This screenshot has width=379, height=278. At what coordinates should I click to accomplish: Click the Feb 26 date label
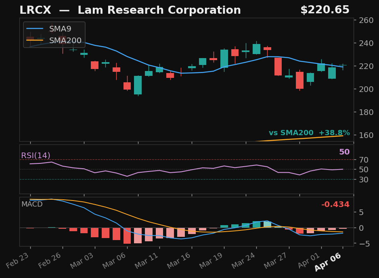tap(50, 261)
